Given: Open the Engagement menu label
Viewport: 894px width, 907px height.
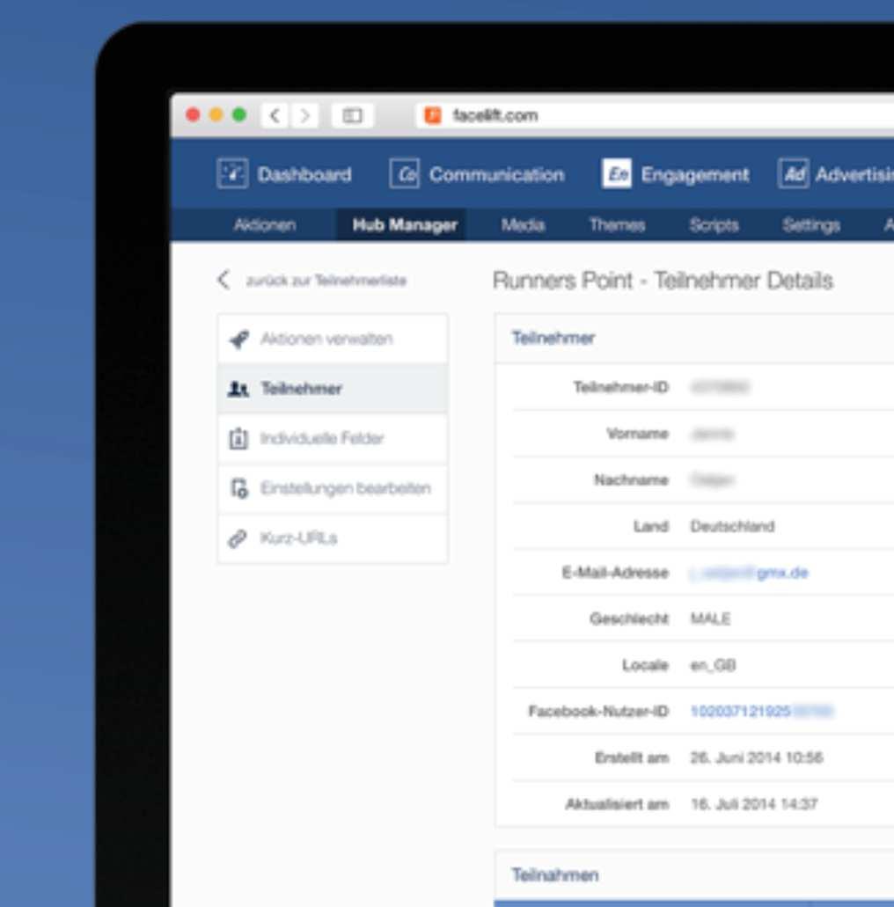Looking at the screenshot, I should point(695,175).
